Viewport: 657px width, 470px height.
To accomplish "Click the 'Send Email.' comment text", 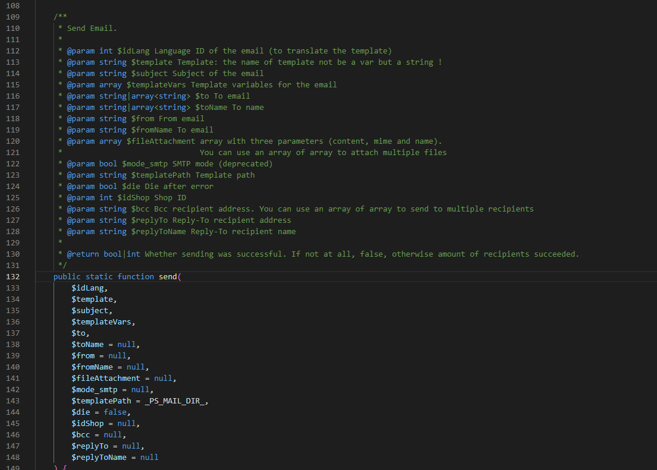I will [92, 28].
